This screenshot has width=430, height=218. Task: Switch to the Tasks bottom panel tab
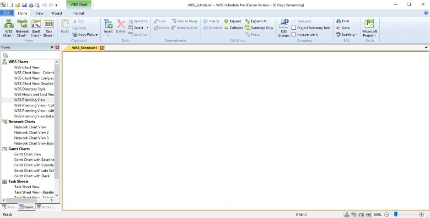tap(9, 207)
